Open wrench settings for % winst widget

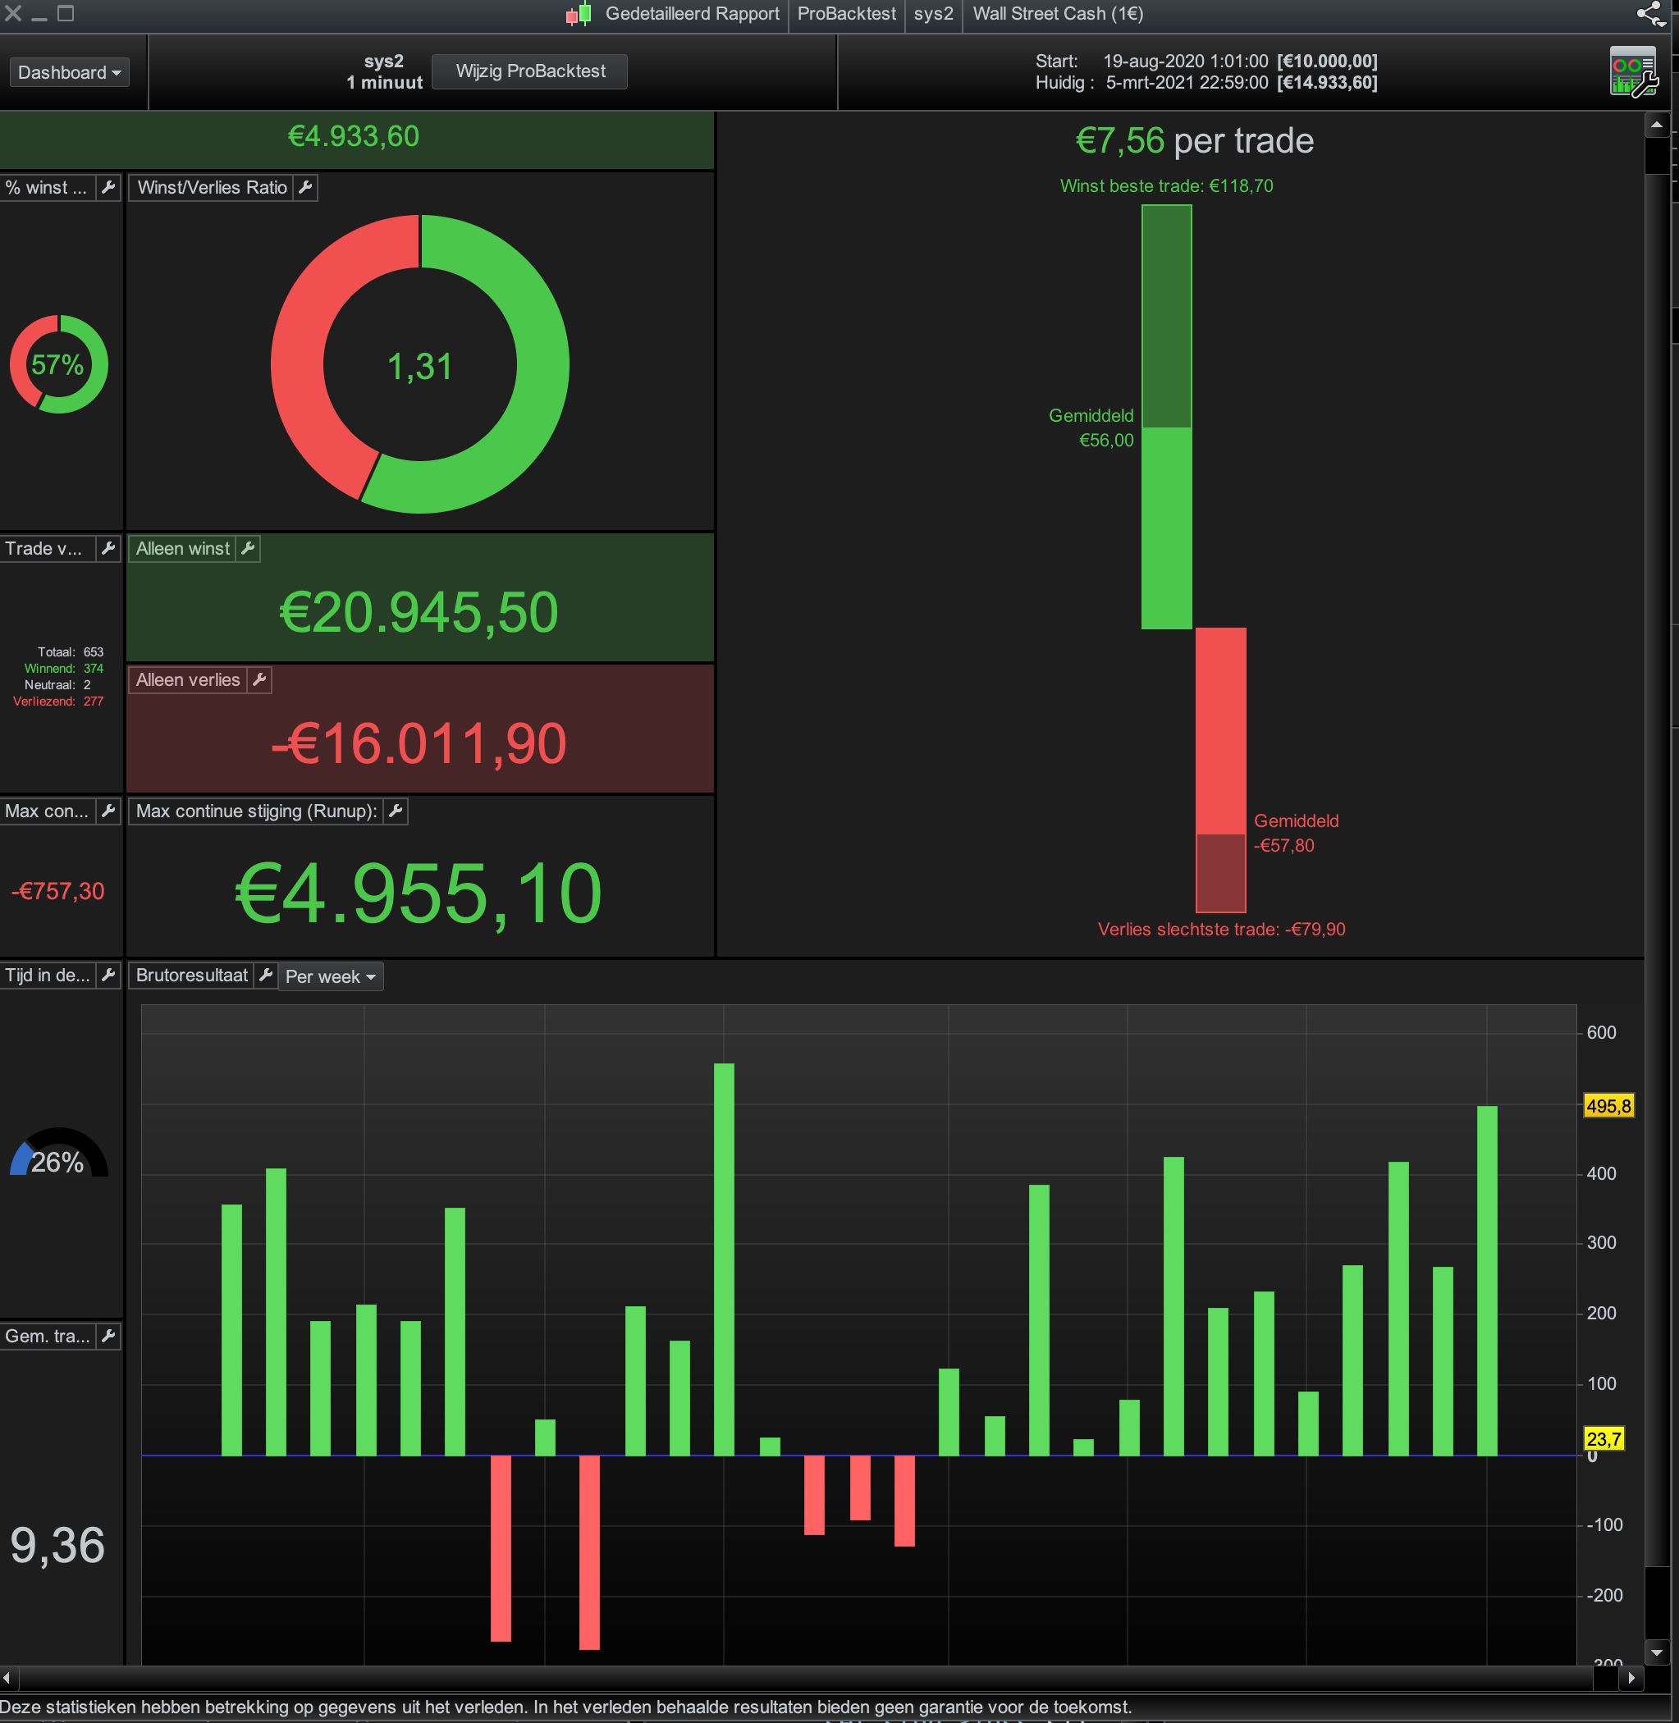[108, 188]
